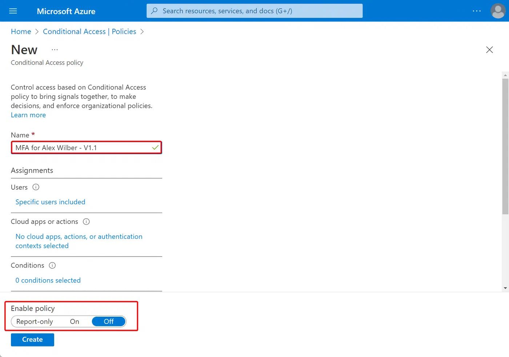The width and height of the screenshot is (509, 357).
Task: Open the user account avatar
Action: pyautogui.click(x=498, y=11)
